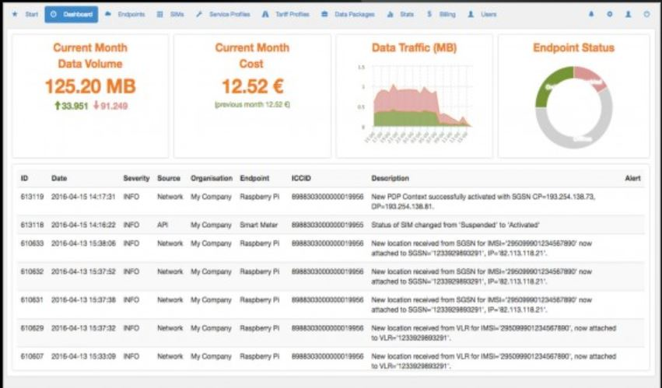Click the download value 91.249

tap(110, 106)
